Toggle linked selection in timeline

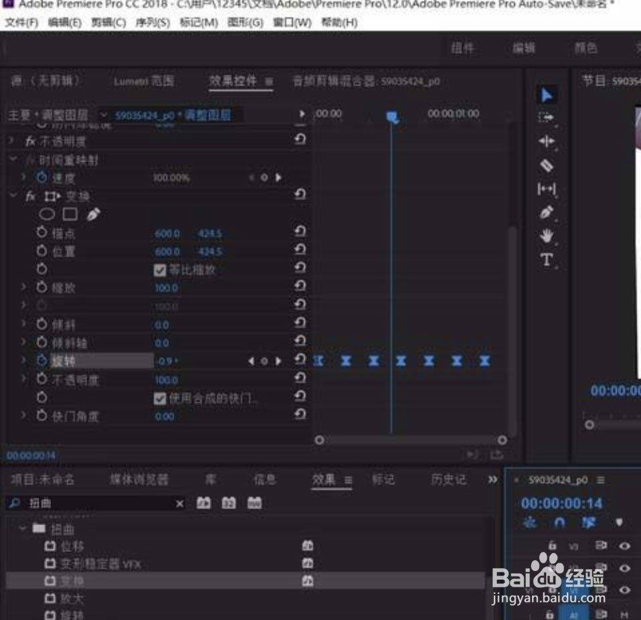click(589, 523)
